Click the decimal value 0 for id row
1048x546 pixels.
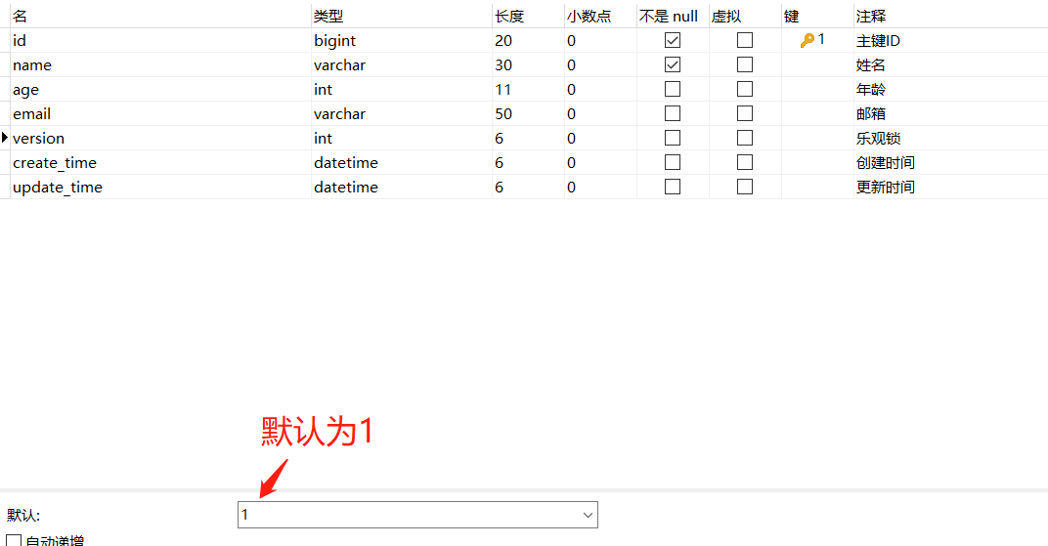[x=600, y=41]
